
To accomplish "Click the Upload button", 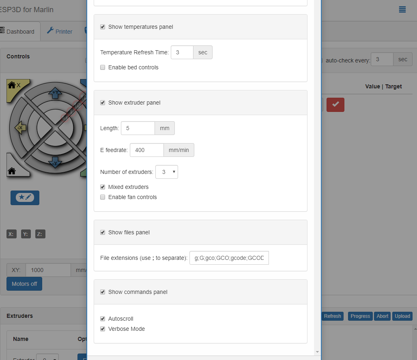I will [402, 316].
